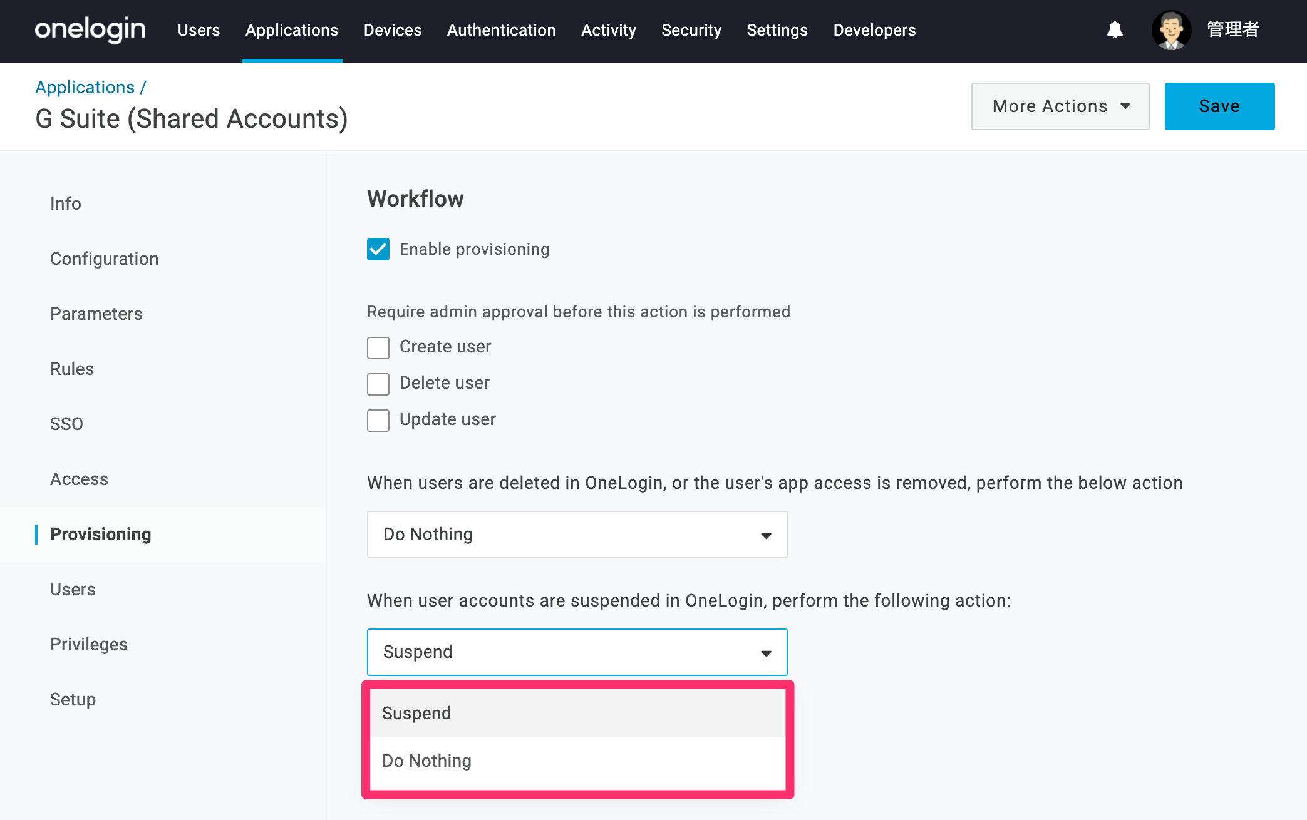Click the admin profile avatar
The image size is (1307, 820).
[1171, 29]
